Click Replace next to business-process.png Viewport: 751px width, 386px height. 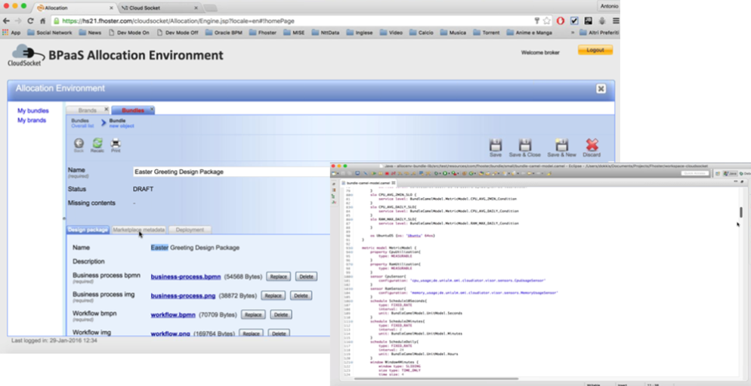273,295
